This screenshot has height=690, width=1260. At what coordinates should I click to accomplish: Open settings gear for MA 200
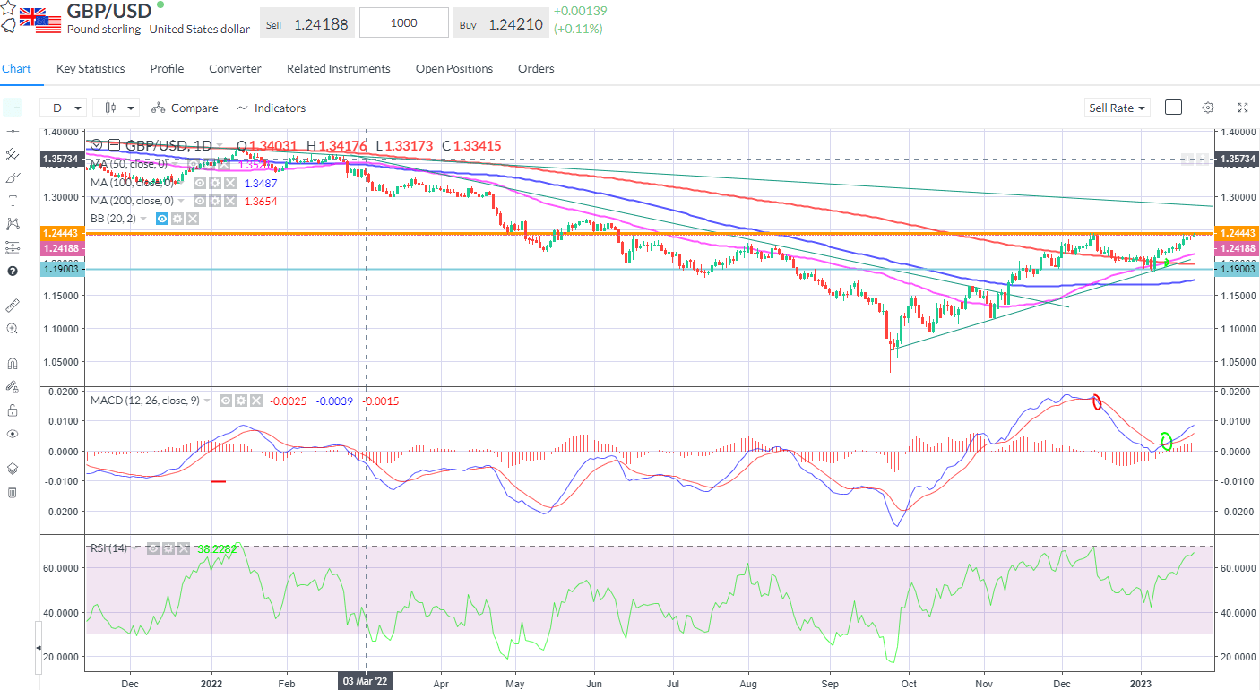[x=215, y=201]
